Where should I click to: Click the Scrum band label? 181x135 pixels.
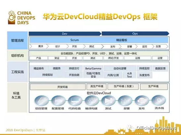(74, 40)
